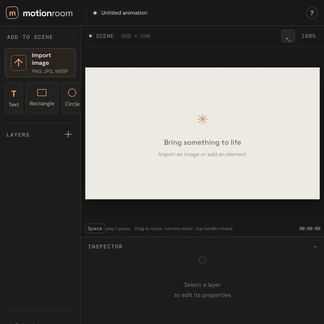Add a Text element to the scene

[x=14, y=98]
